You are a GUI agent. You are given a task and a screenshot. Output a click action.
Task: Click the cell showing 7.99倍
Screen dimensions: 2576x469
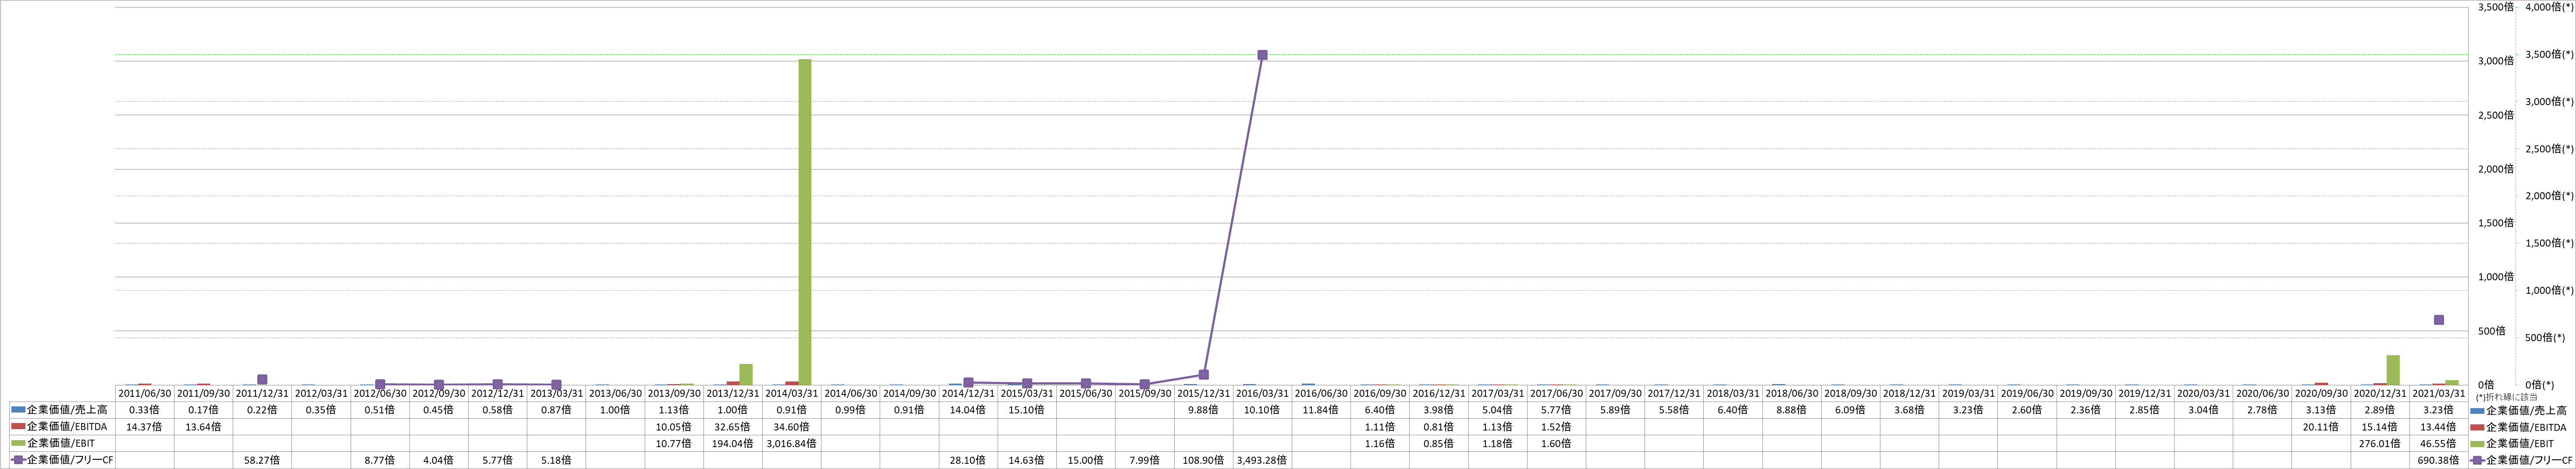coord(1145,460)
